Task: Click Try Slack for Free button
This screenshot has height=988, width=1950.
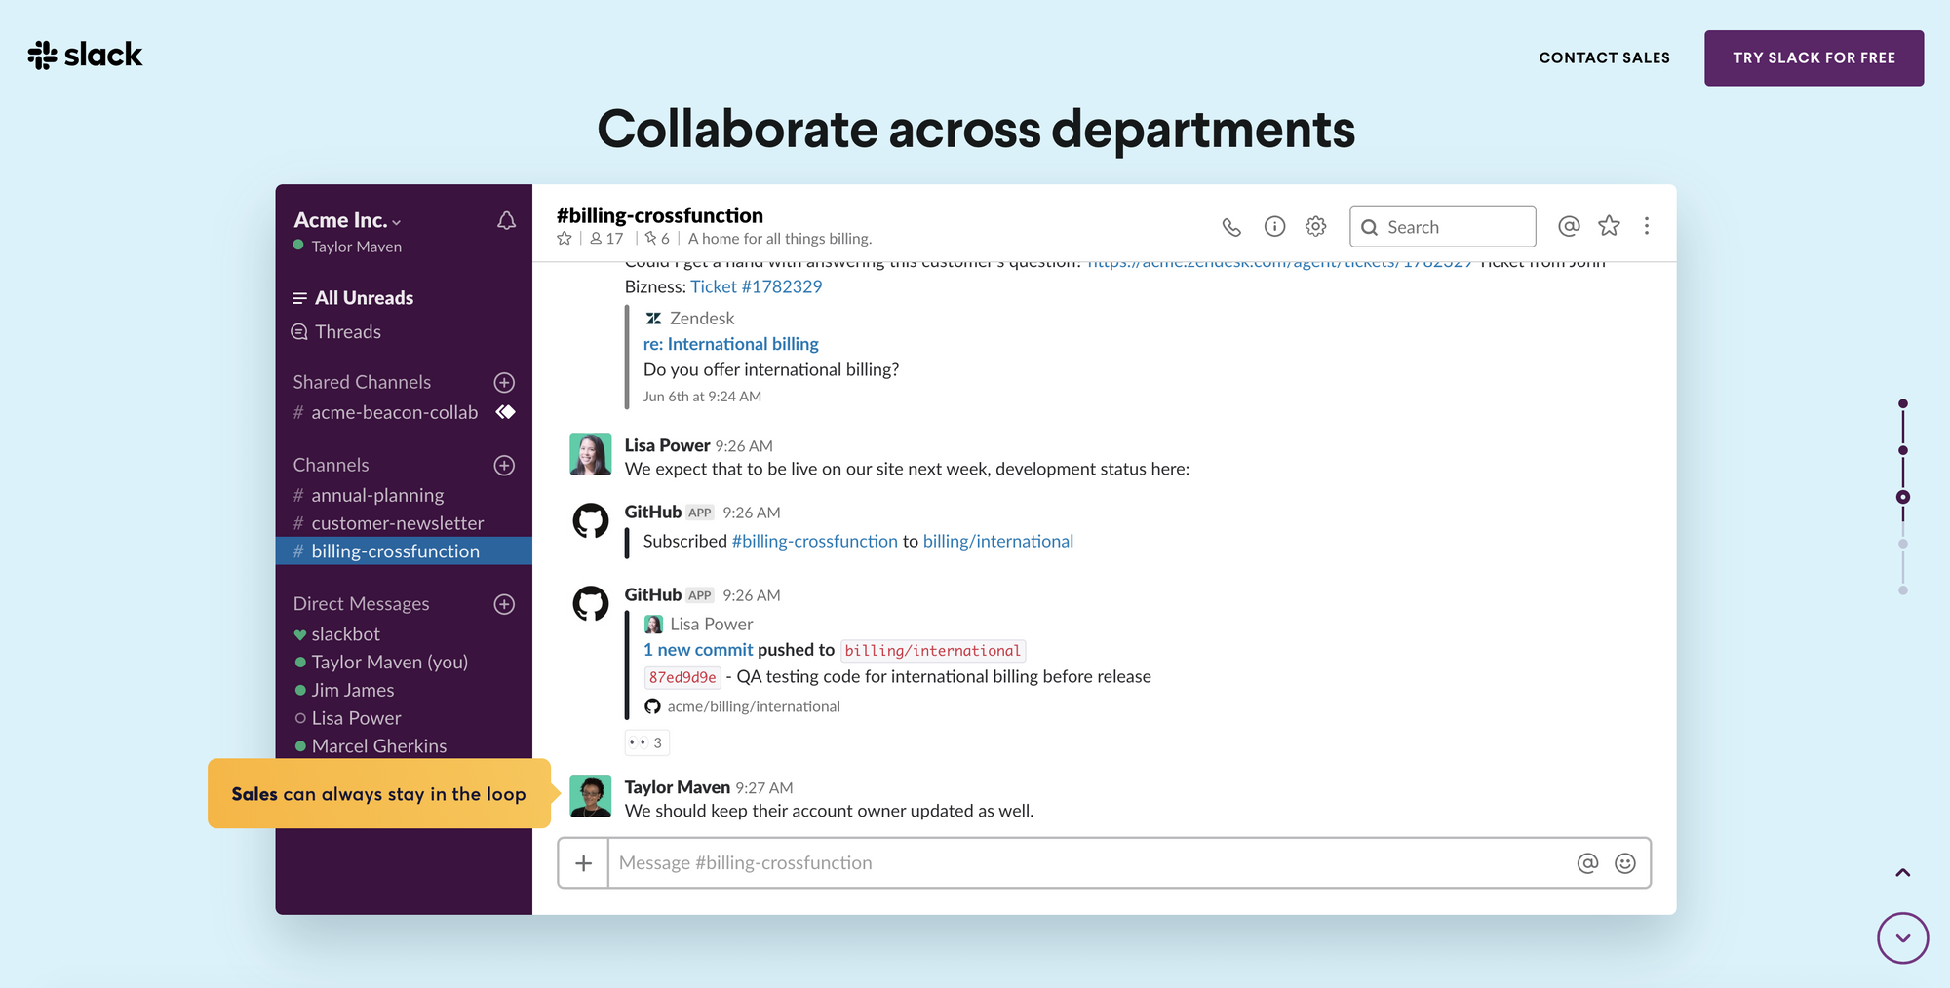Action: pos(1814,57)
